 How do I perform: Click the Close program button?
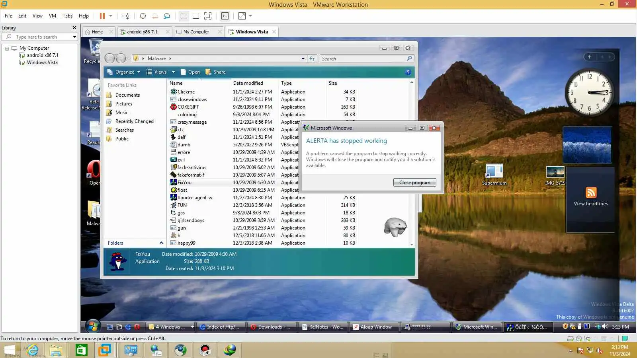415,183
